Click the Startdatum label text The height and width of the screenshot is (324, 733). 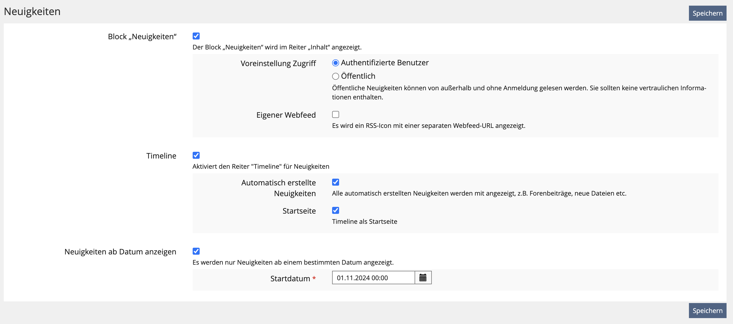click(290, 279)
